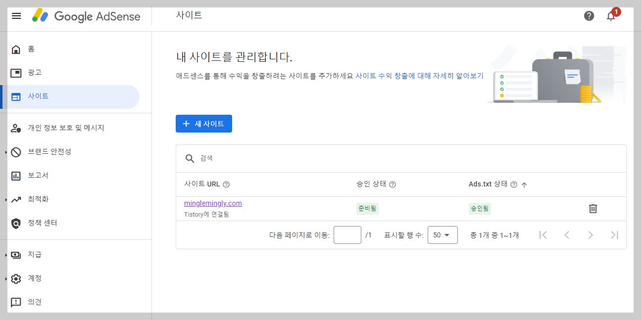
Task: Go to first page of table
Action: click(543, 235)
